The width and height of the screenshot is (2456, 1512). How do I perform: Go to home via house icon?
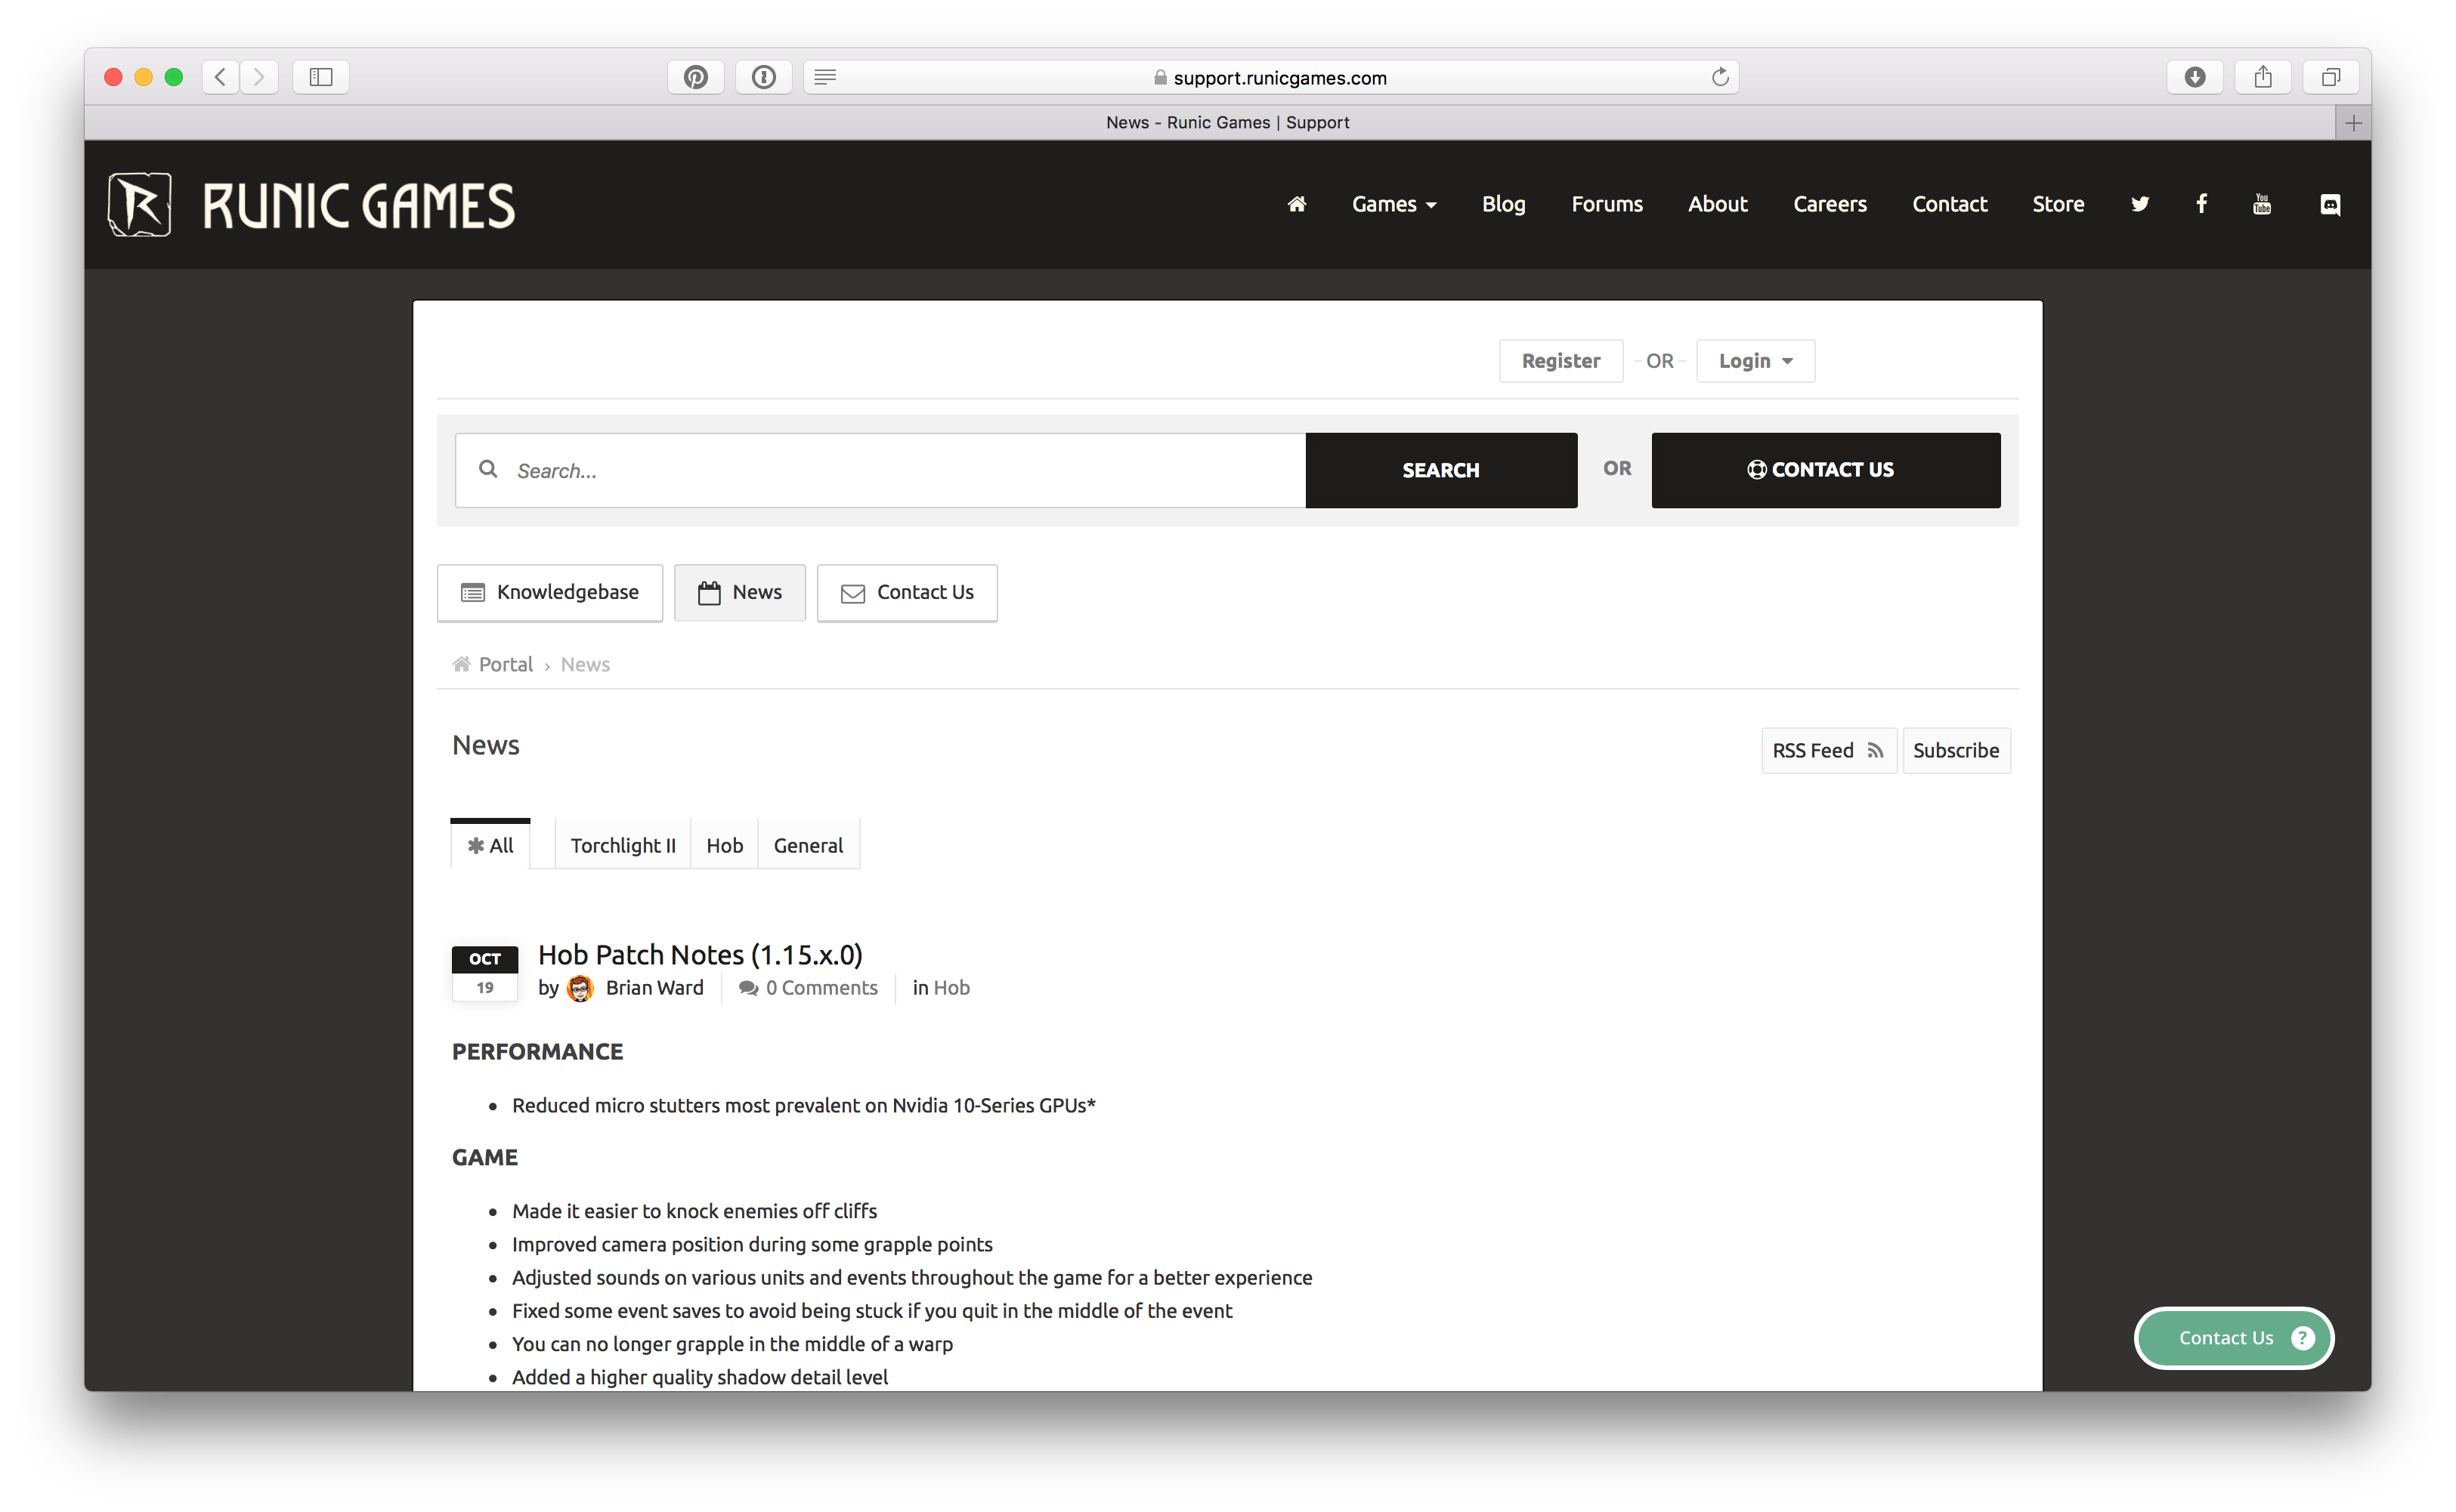(x=1297, y=204)
